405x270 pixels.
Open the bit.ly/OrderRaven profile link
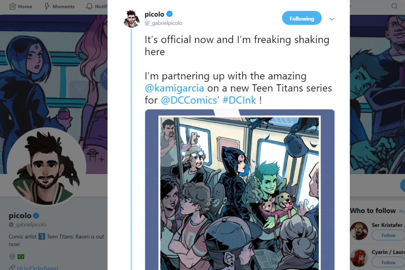pyautogui.click(x=37, y=268)
